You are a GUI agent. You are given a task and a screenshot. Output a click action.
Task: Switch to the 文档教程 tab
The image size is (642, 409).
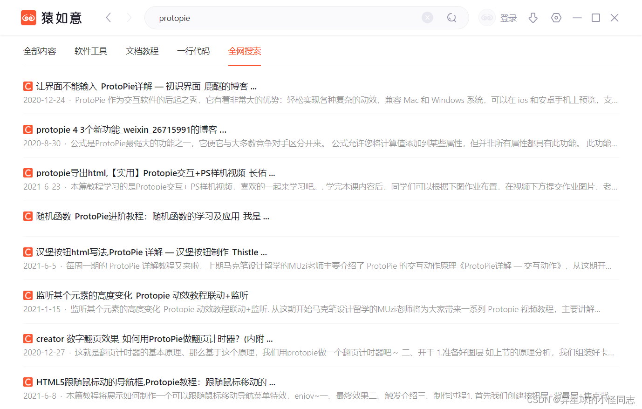[x=142, y=51]
